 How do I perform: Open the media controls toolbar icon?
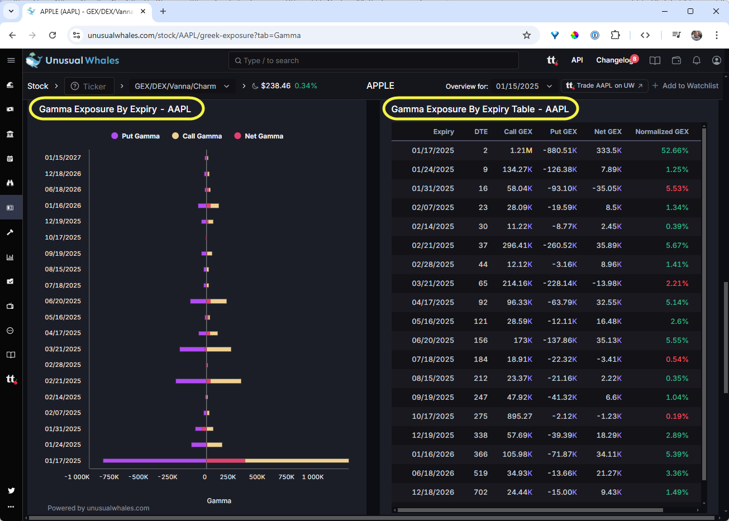(676, 35)
